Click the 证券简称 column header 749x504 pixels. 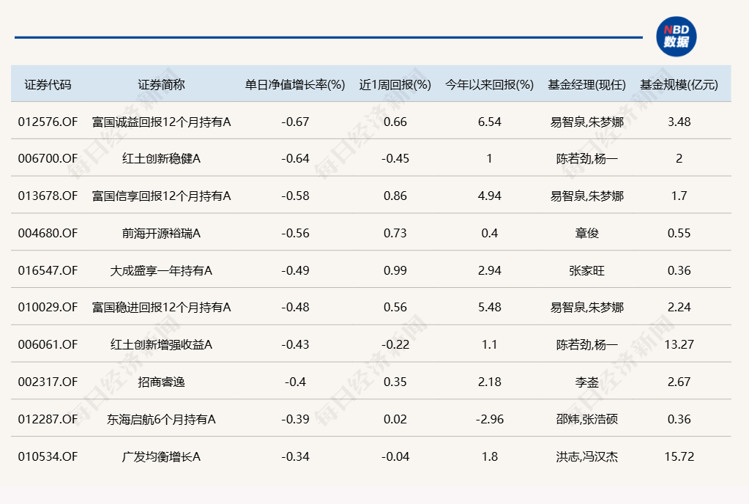161,84
